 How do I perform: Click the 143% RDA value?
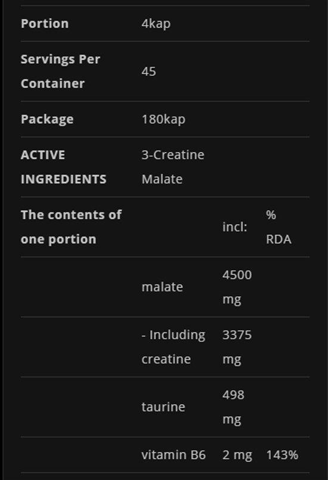pos(282,455)
